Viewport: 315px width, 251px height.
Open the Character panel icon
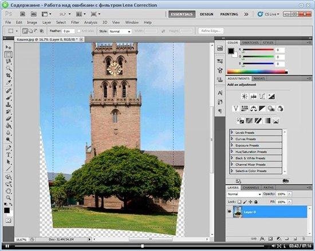click(220, 93)
